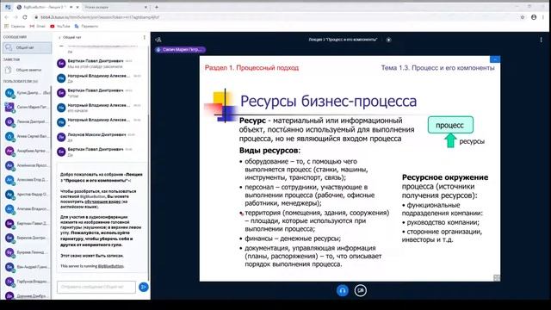Select presenter Сапин Мария in the users list
551x310 pixels.
coord(27,107)
